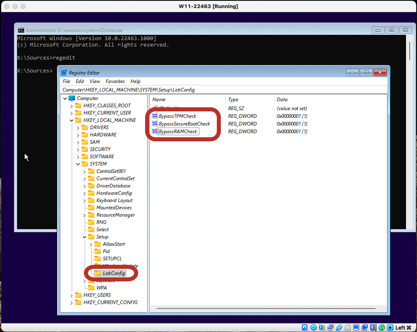
Task: Click the Pid folder icon
Action: 98,251
